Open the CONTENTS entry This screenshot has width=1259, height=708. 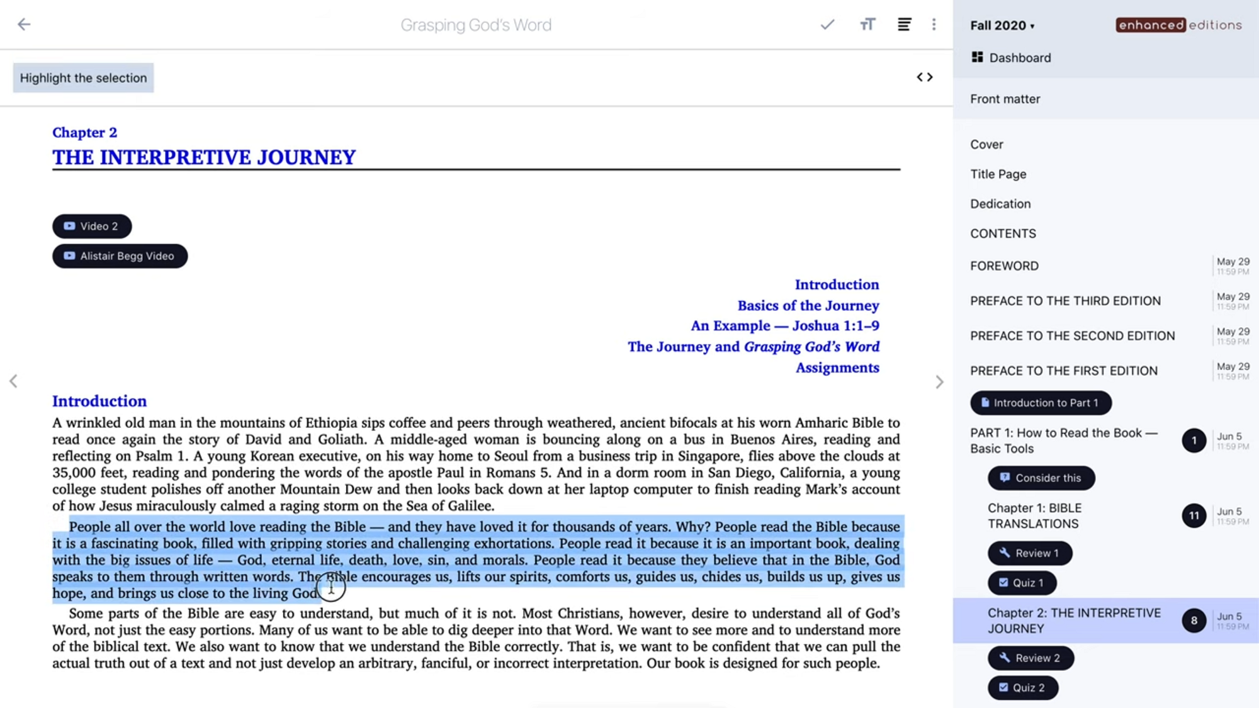1003,233
